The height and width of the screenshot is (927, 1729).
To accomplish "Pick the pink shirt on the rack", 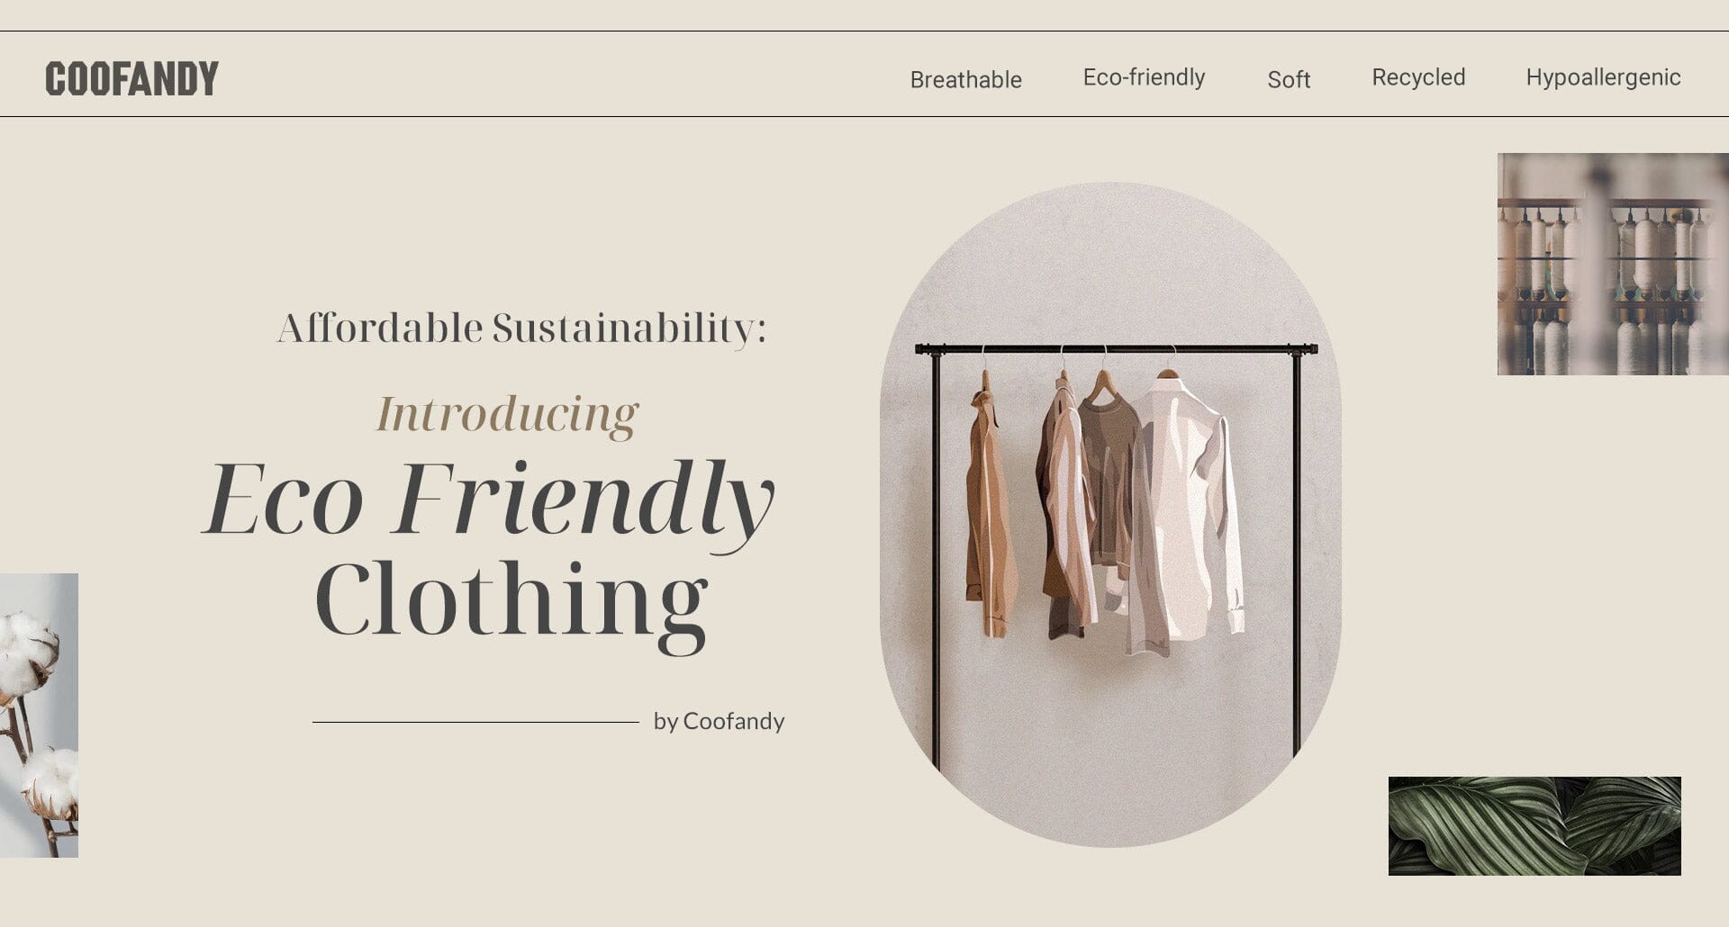I will [x=1067, y=513].
